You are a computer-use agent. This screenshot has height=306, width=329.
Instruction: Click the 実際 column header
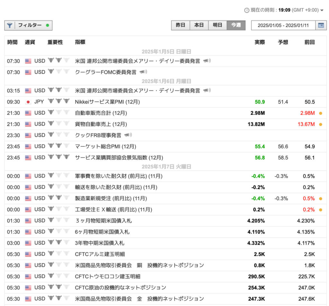260,42
